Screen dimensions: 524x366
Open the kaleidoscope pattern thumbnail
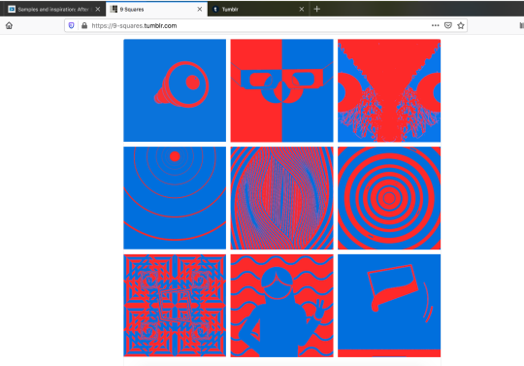[x=175, y=306]
